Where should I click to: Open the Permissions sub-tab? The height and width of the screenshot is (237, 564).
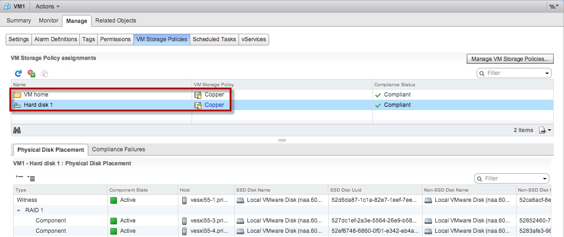click(x=115, y=39)
